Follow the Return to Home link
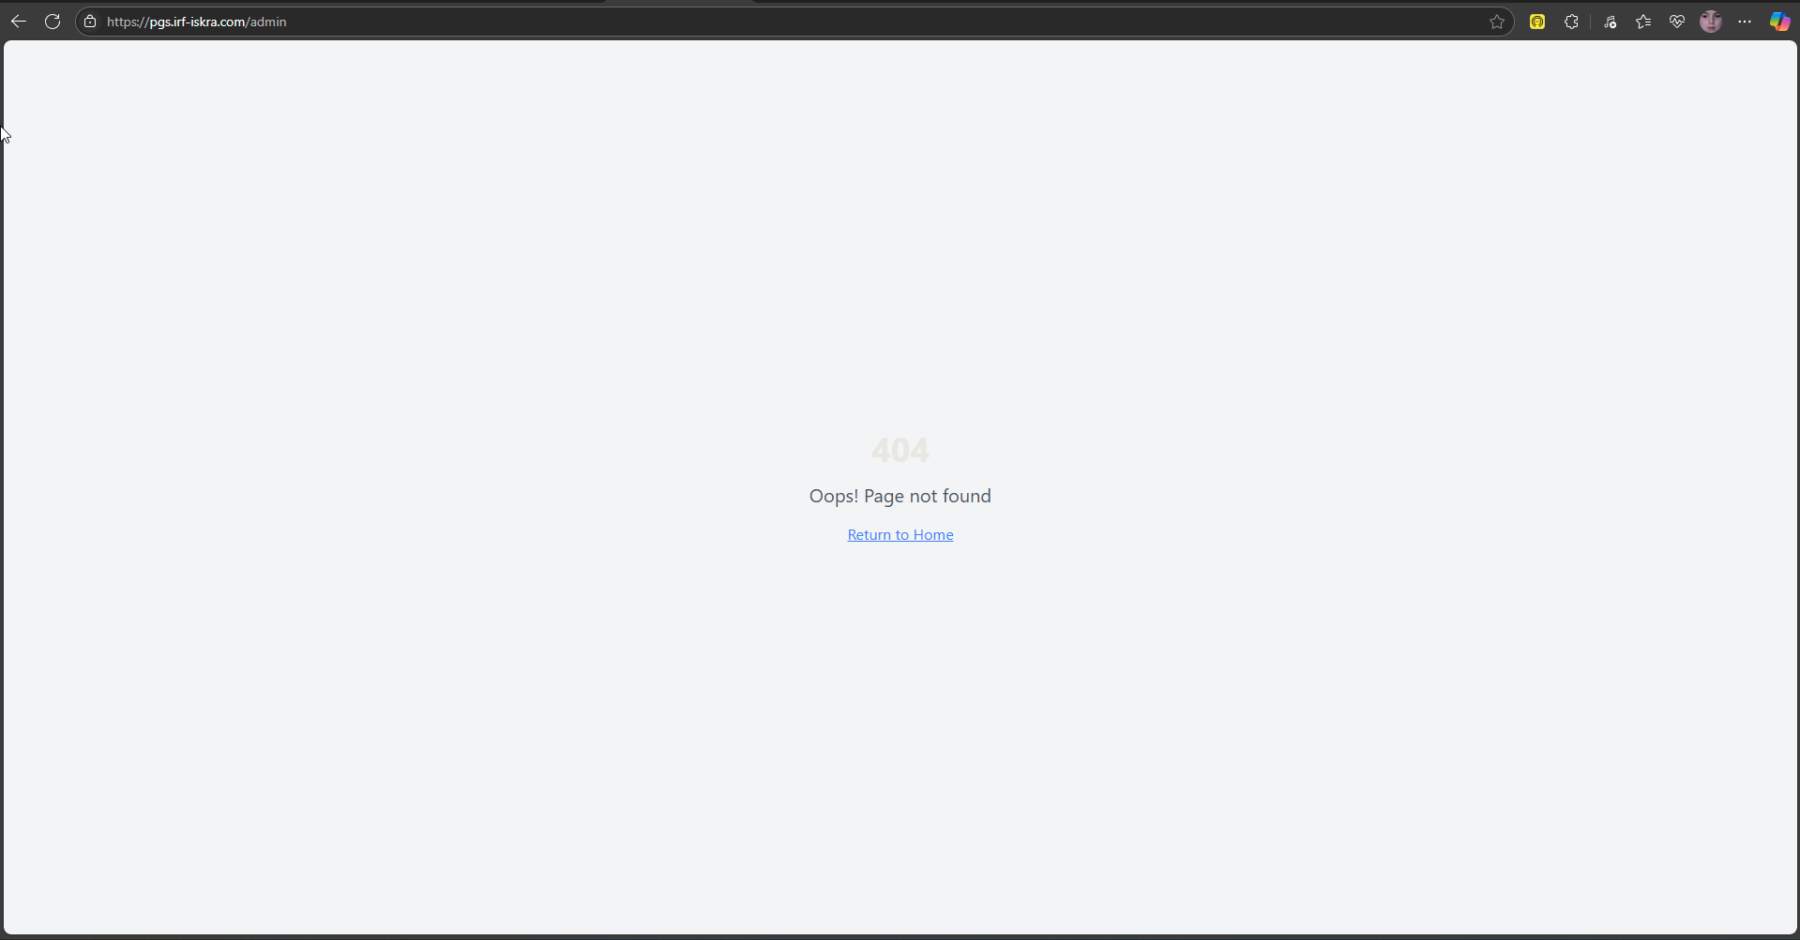This screenshot has width=1800, height=940. pos(900,534)
